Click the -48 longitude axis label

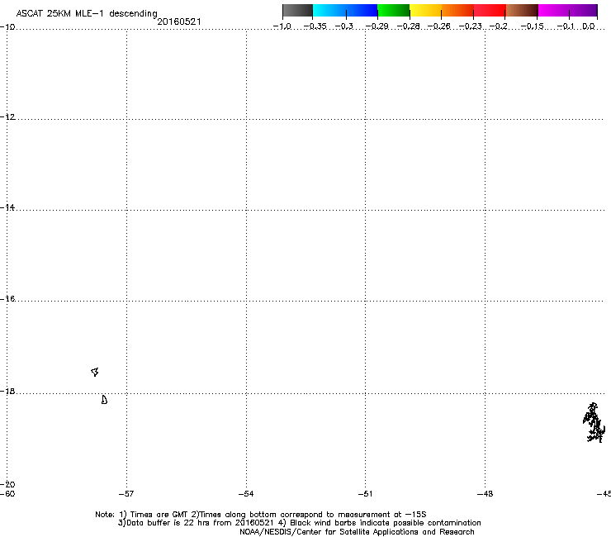point(485,494)
